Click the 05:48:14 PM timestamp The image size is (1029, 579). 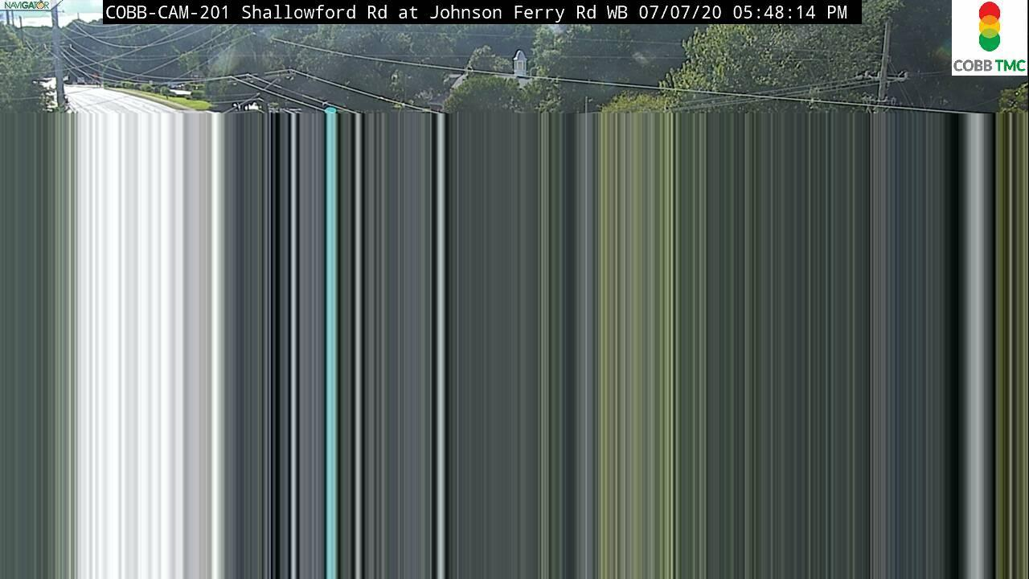click(789, 12)
